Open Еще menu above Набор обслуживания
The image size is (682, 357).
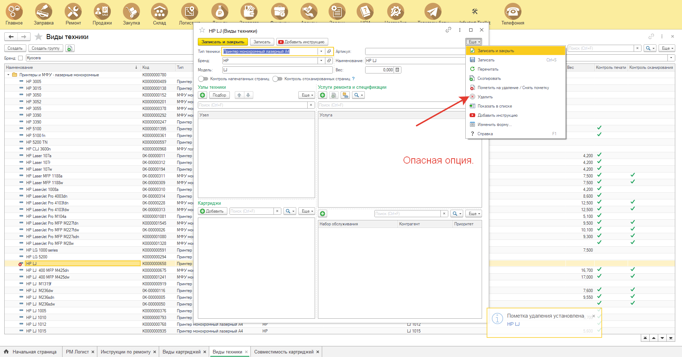pyautogui.click(x=474, y=214)
